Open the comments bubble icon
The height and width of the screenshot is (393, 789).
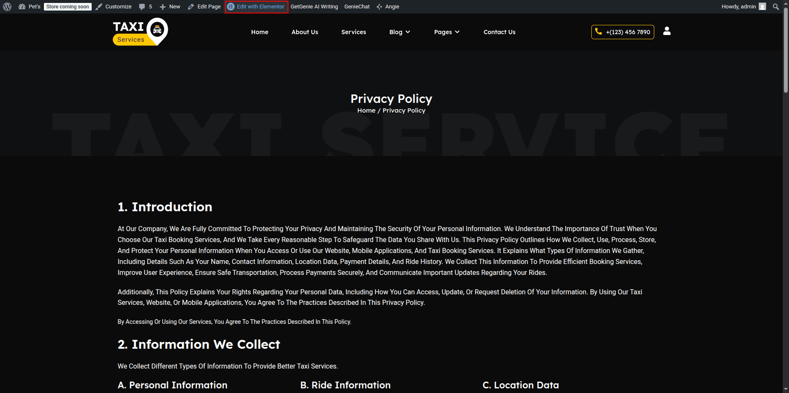tap(142, 7)
